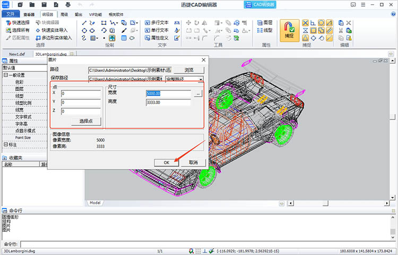This screenshot has width=398, height=255.
Task: Switch to the 相关软件 ribbon tab
Action: [116, 14]
